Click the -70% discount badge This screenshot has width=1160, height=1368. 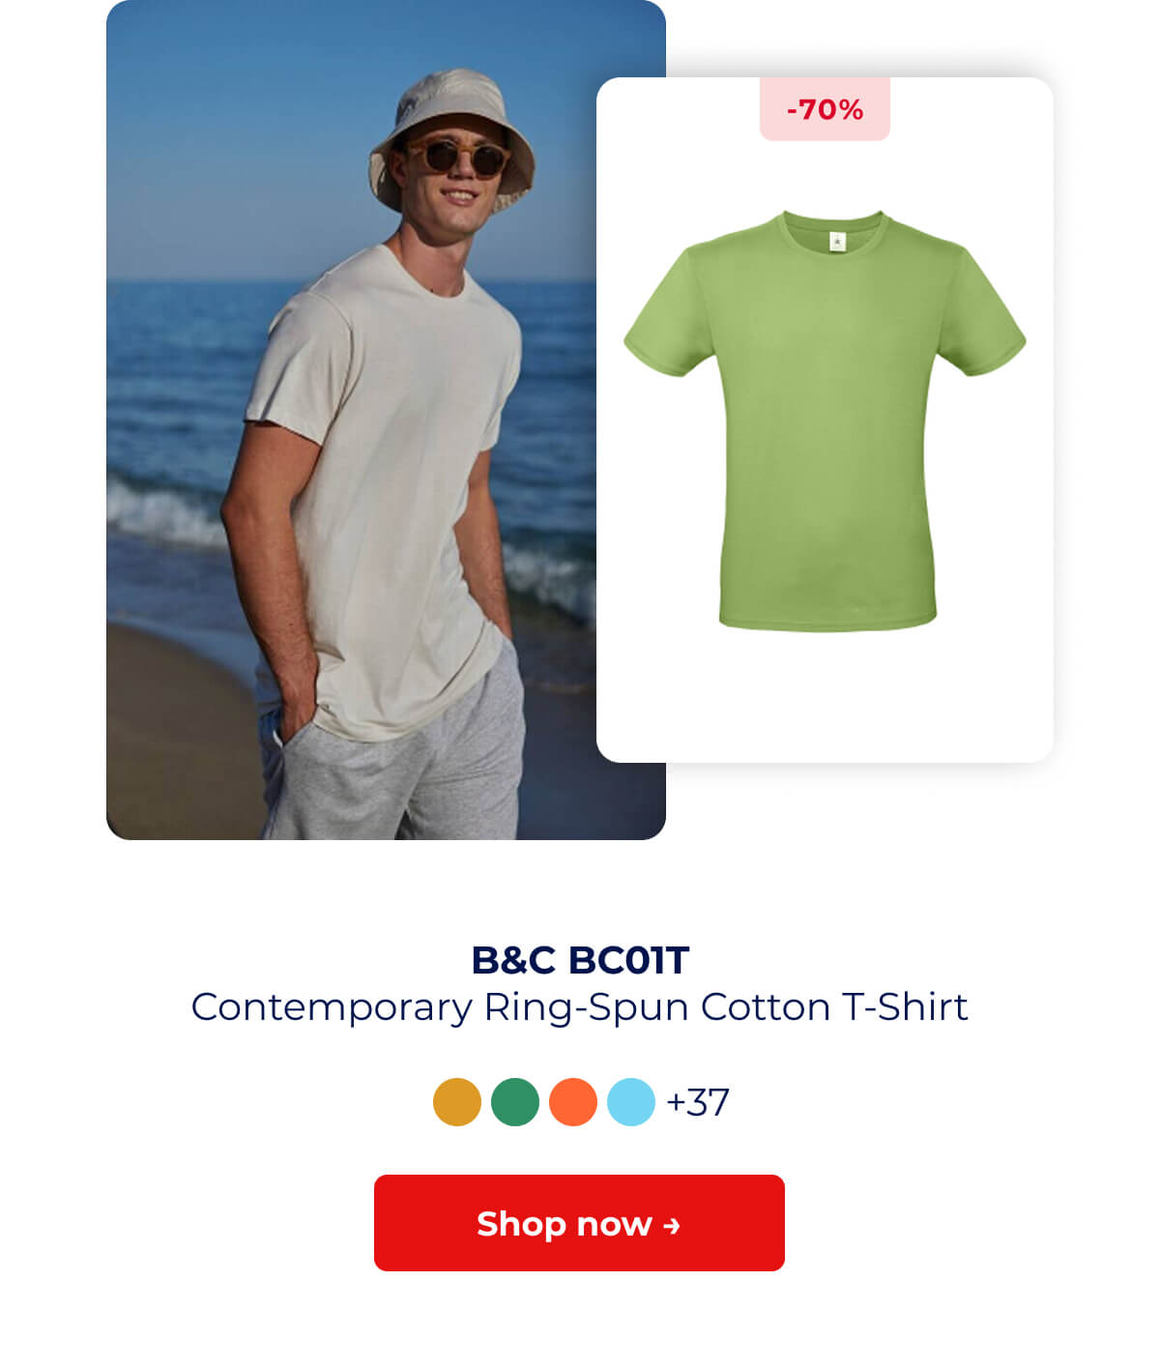pos(825,109)
